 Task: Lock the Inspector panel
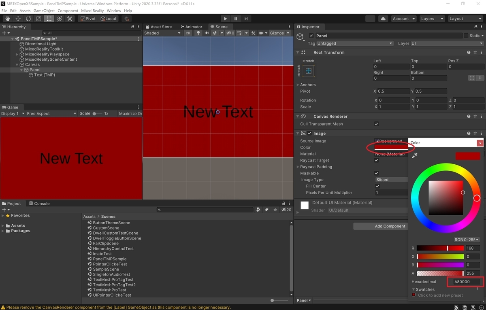475,27
